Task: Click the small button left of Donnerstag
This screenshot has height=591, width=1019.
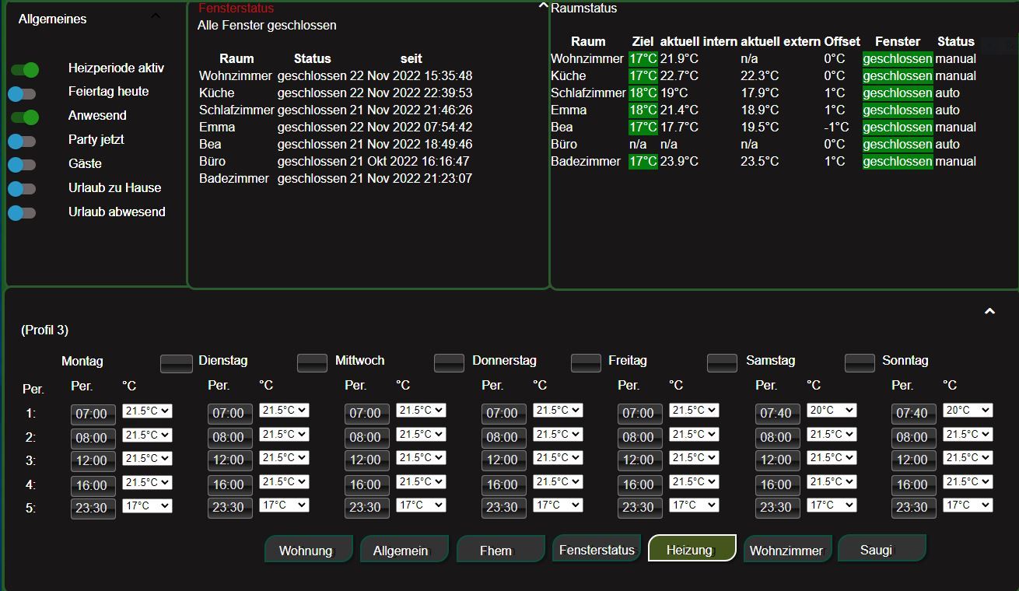Action: pos(449,363)
